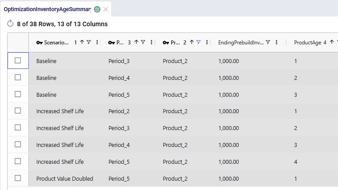Check the Product Value Doubled row checkbox
This screenshot has height=190, width=338.
(x=18, y=178)
